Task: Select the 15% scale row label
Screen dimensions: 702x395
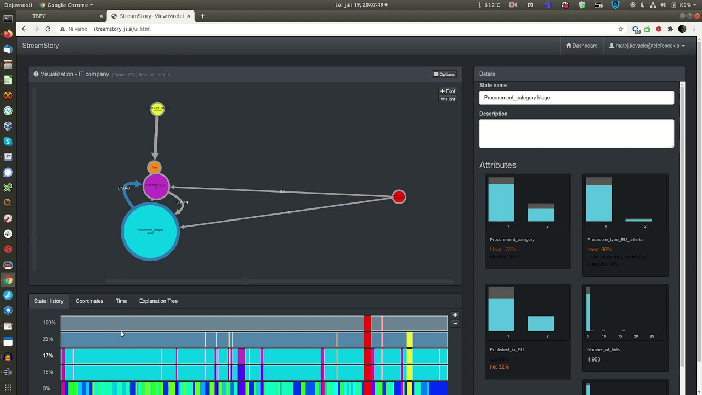Action: point(48,372)
